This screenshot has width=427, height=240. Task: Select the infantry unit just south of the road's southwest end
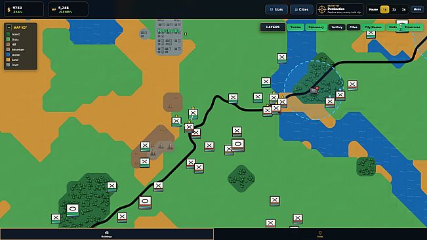click(x=122, y=218)
